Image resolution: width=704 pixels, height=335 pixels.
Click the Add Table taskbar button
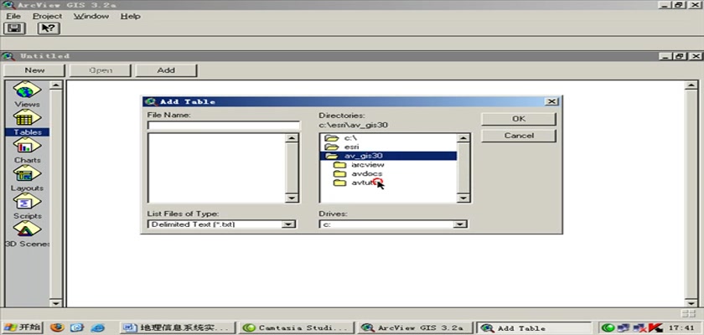click(x=534, y=327)
